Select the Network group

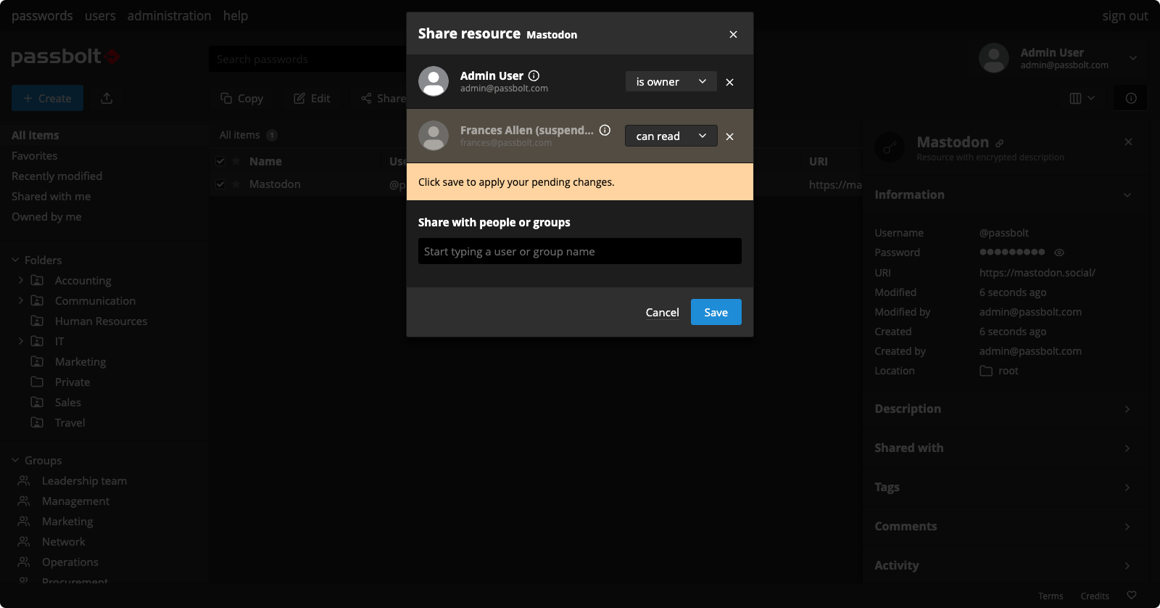pos(63,541)
